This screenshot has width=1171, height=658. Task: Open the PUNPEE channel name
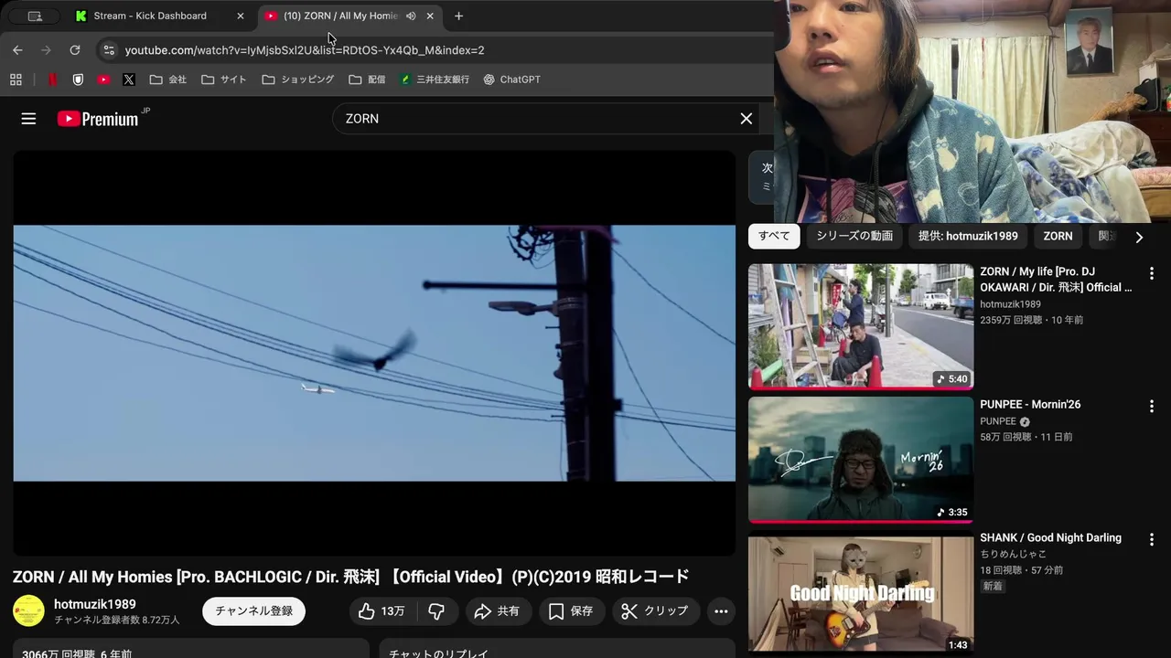click(998, 421)
